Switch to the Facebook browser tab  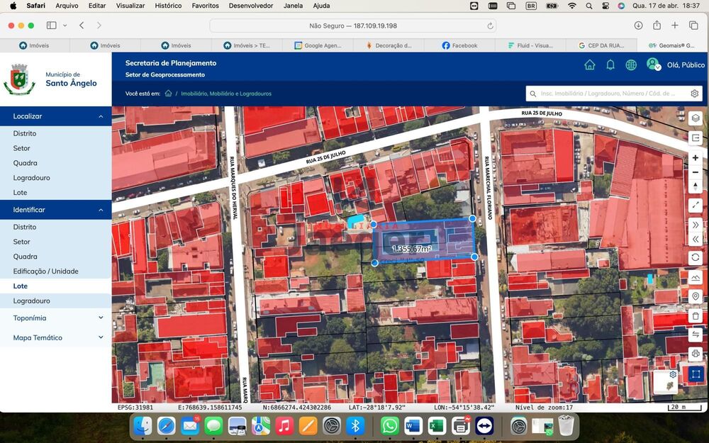coord(459,45)
